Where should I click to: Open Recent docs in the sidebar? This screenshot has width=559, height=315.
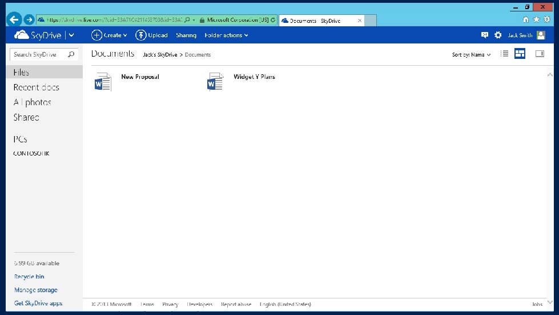coord(37,87)
